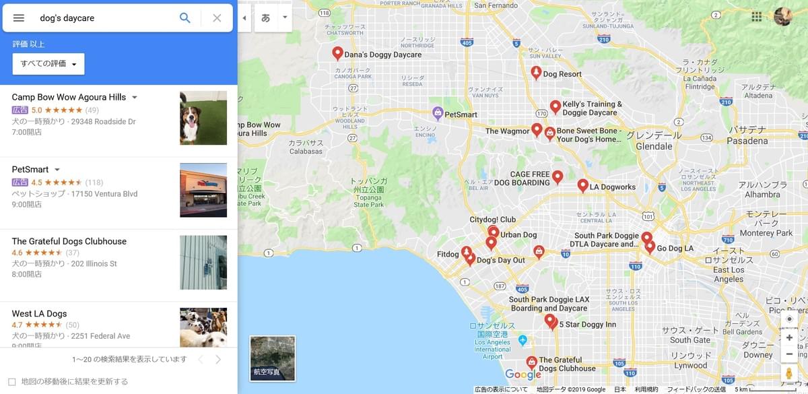The width and height of the screenshot is (808, 394).
Task: Expand the PetSmart ad dropdown arrow
Action: tap(57, 170)
